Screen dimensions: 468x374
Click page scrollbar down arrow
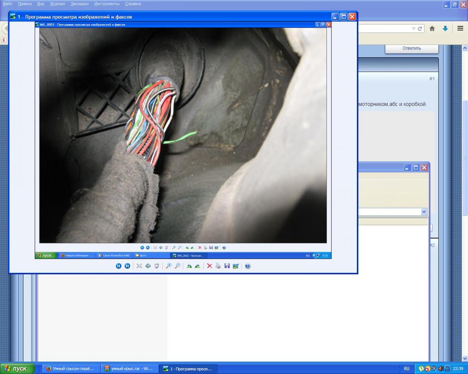(465, 359)
